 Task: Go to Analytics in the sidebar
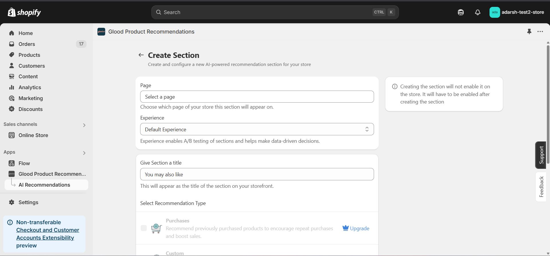coord(30,87)
